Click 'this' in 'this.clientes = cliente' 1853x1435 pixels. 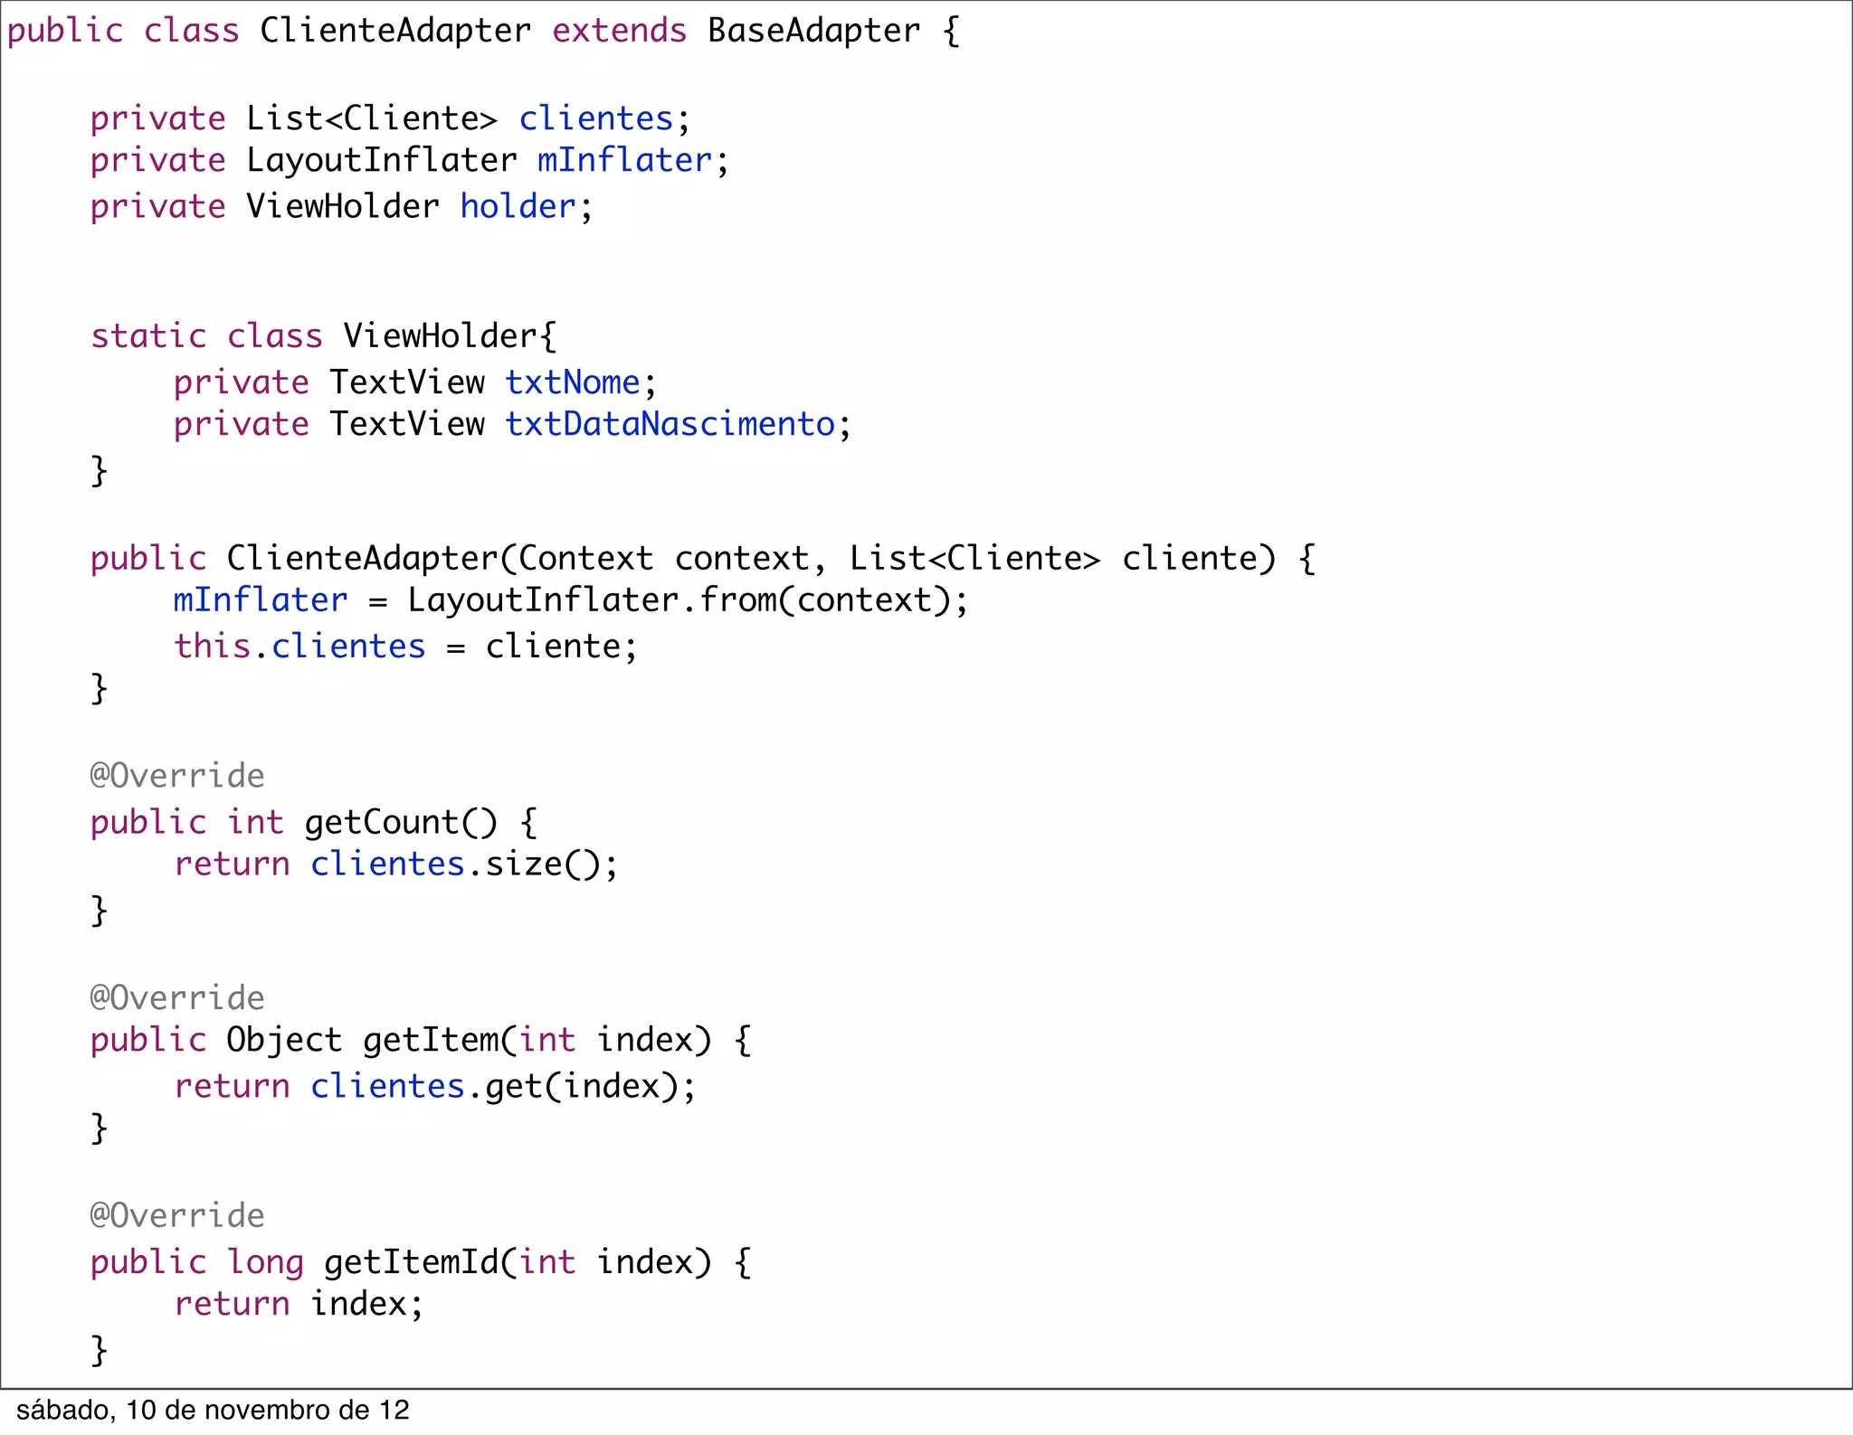click(x=212, y=647)
